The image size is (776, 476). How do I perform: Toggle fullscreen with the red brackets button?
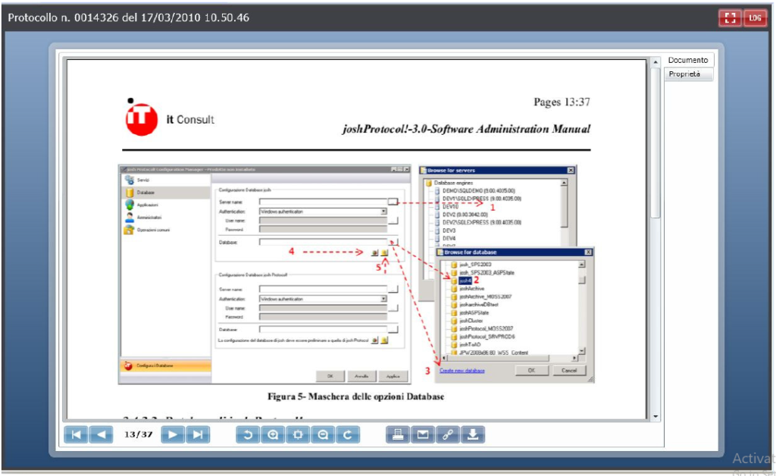point(730,18)
